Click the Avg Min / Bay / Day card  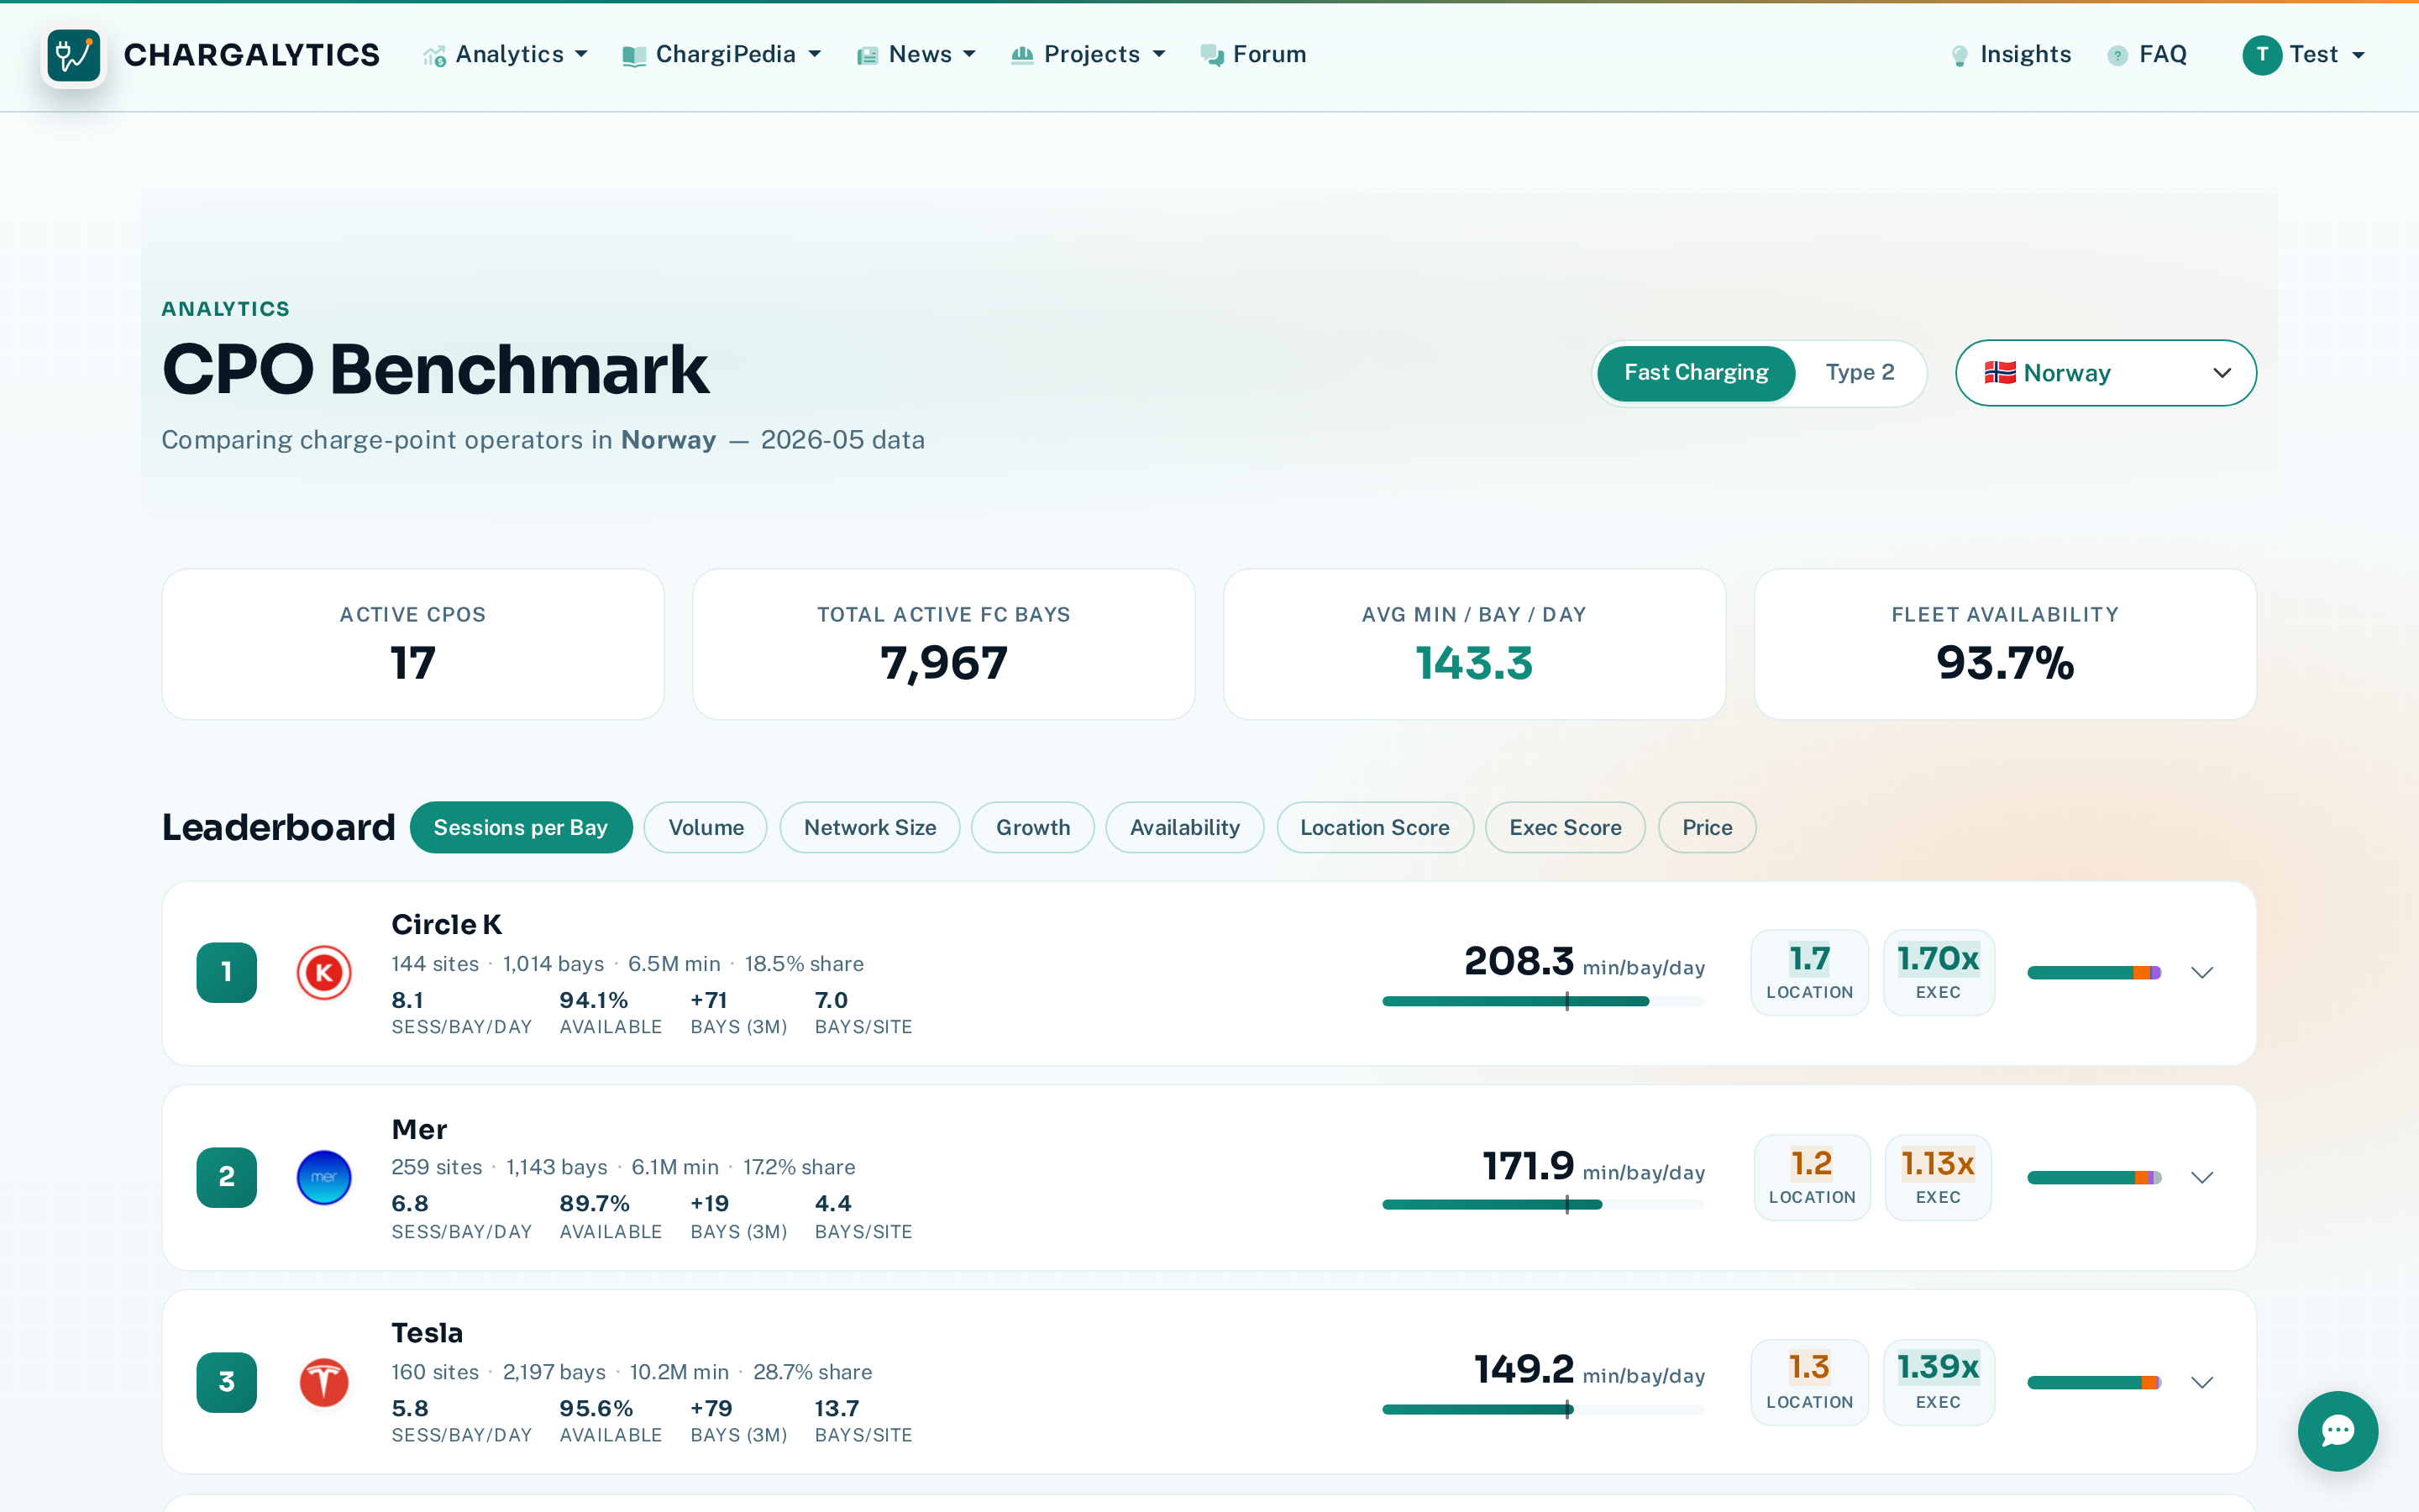1474,644
